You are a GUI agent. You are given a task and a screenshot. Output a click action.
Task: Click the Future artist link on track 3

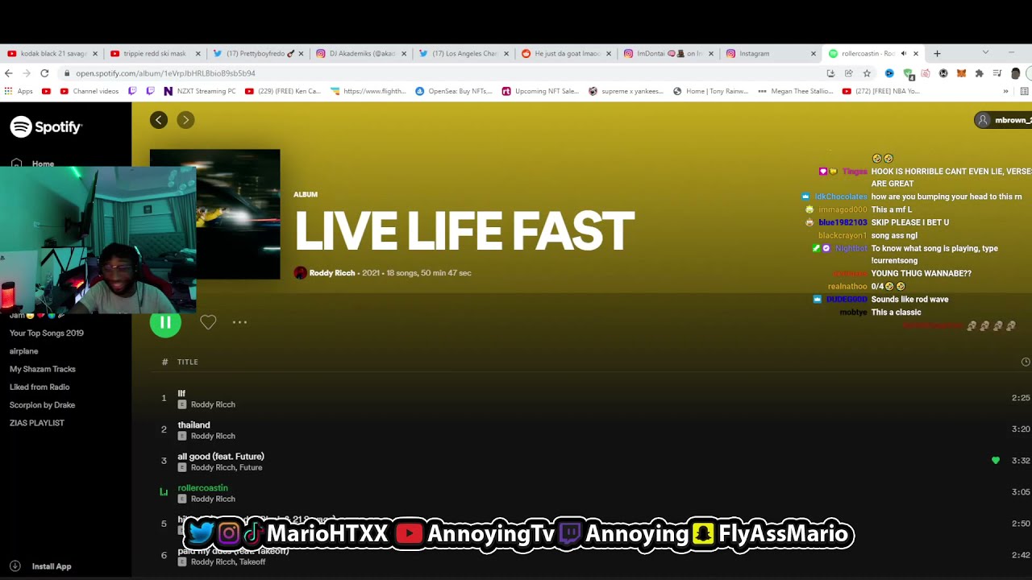pos(250,467)
